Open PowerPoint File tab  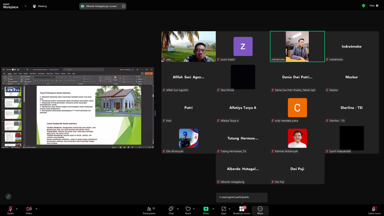coord(4,73)
